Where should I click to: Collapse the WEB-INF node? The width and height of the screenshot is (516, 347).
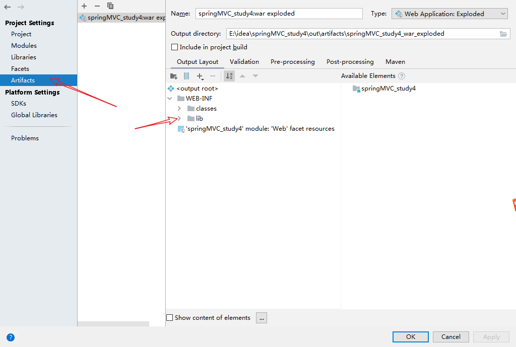(170, 98)
